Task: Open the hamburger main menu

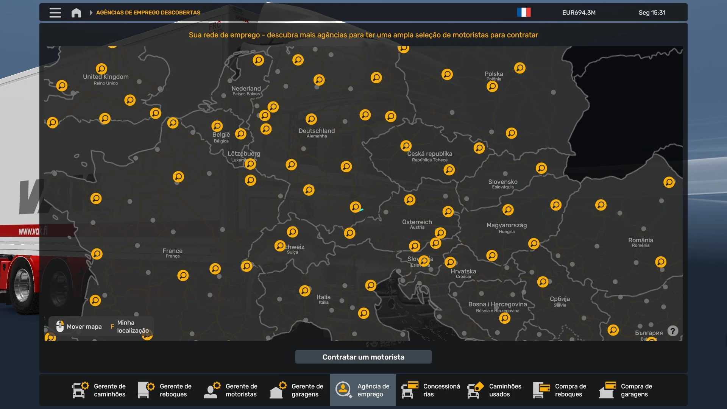Action: (55, 12)
